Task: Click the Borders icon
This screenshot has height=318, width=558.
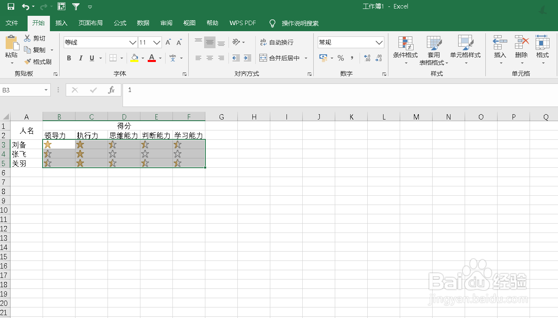Action: tap(113, 58)
